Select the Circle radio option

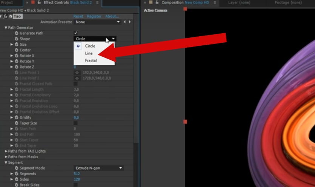[x=78, y=46]
